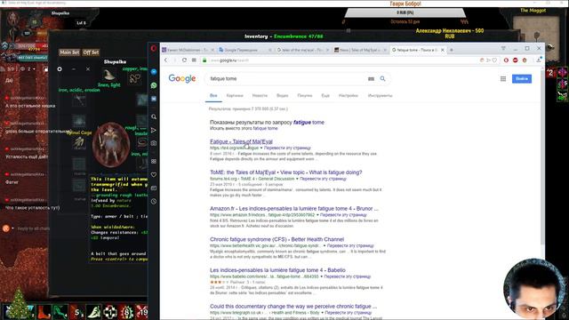Add page to bookmarks with heart icon
Image resolution: width=569 pixels, height=320 pixels.
[494, 60]
